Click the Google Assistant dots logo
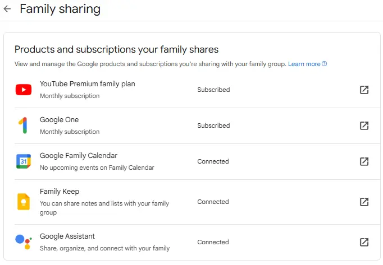 tap(24, 242)
